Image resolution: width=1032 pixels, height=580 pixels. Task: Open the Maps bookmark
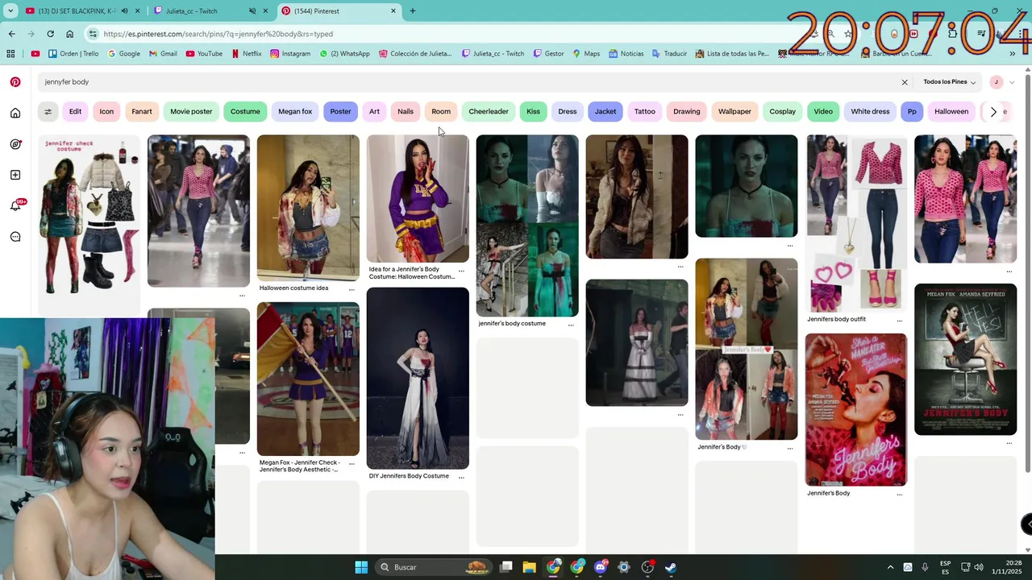click(x=586, y=54)
